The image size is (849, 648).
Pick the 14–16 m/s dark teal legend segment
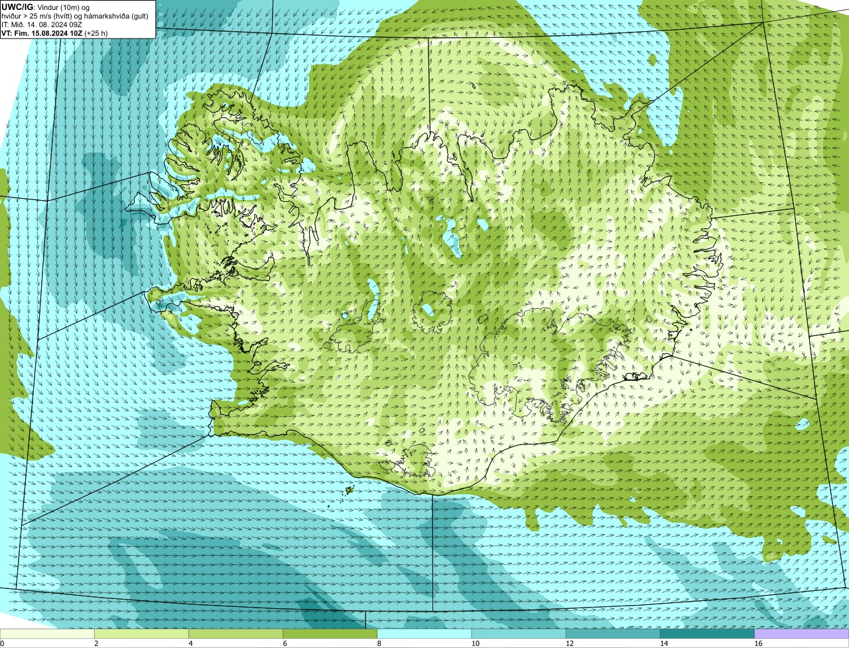tap(708, 634)
